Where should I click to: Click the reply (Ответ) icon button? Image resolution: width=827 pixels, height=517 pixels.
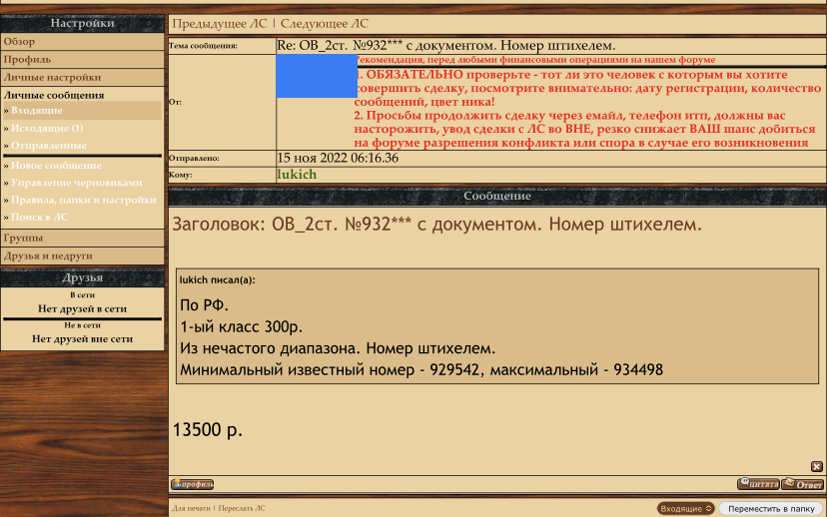[x=803, y=484]
